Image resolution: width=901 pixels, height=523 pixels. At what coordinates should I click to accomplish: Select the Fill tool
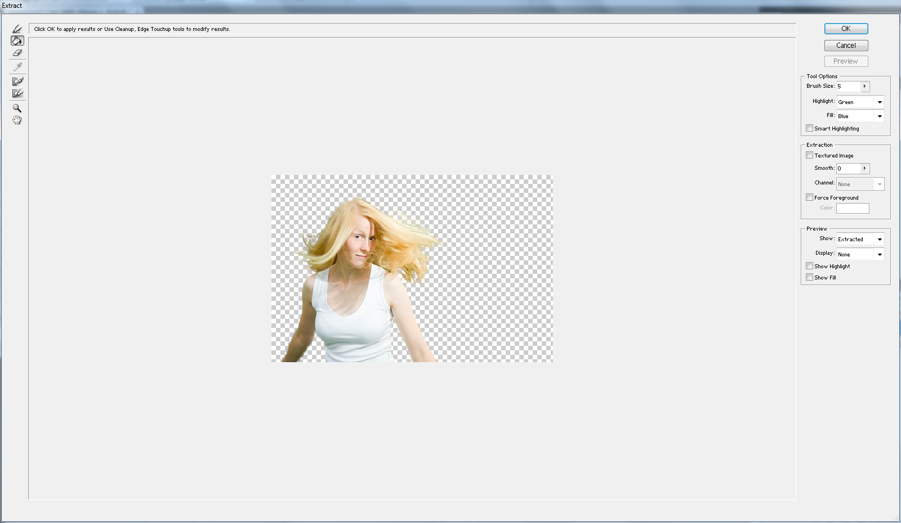tap(17, 40)
